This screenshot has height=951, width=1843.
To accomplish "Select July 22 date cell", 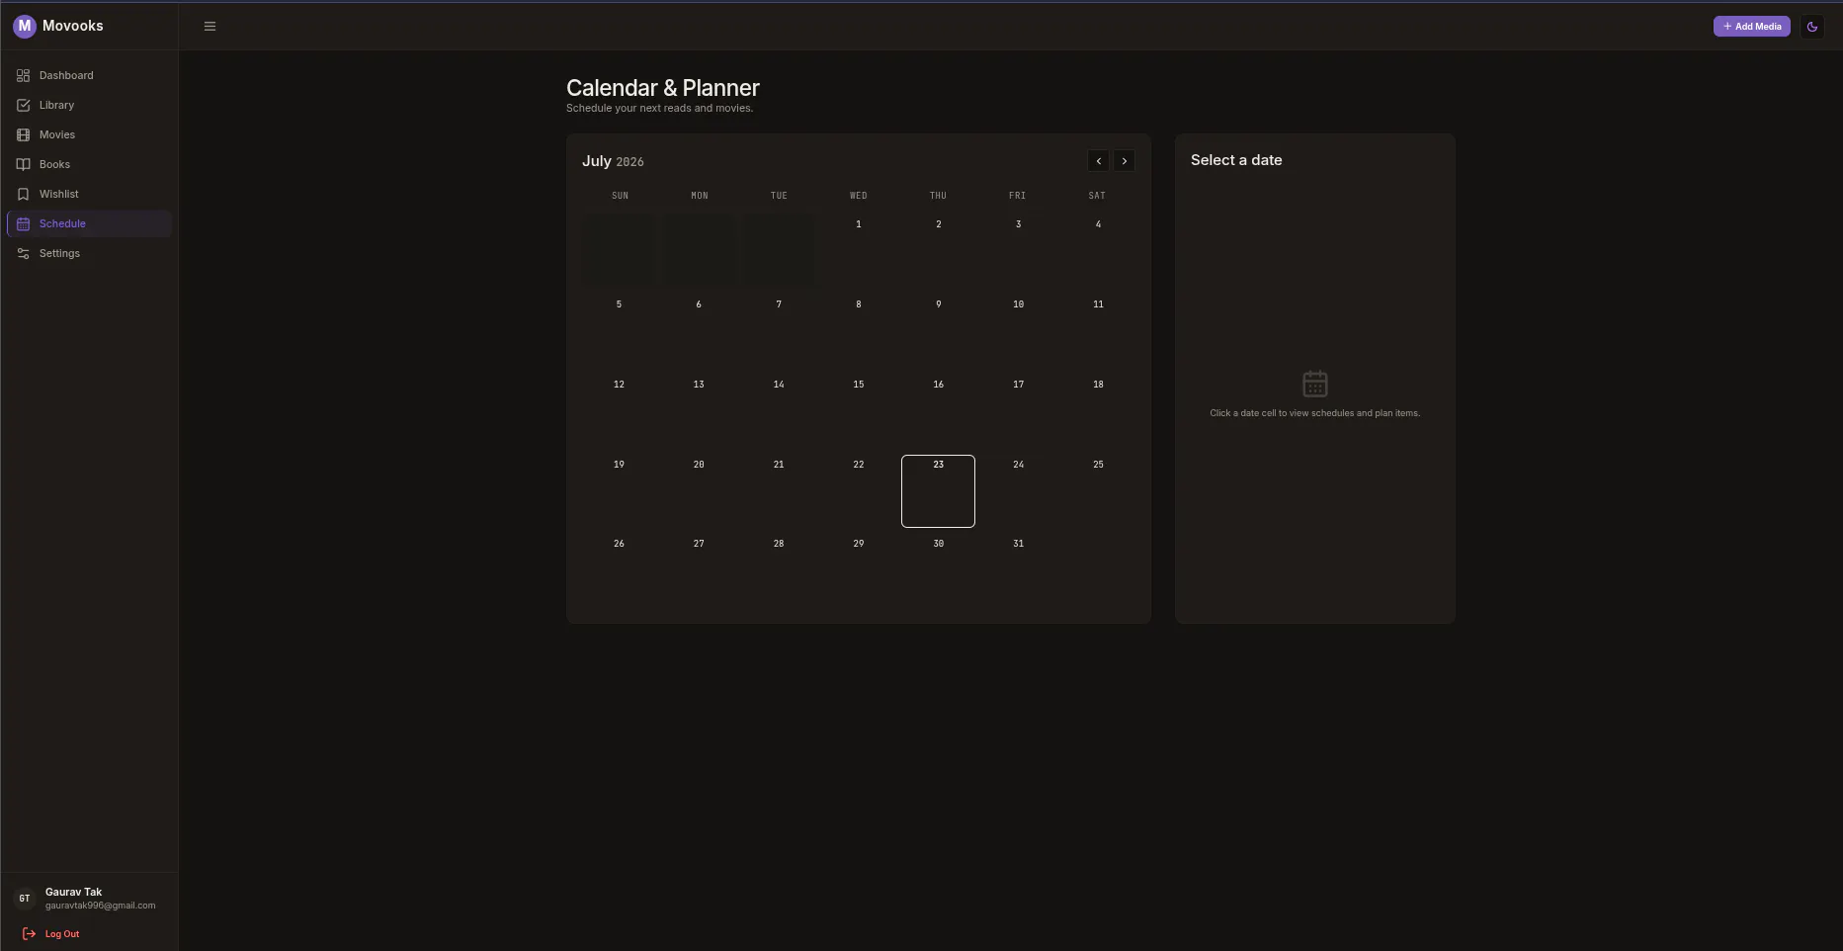I will [x=859, y=491].
